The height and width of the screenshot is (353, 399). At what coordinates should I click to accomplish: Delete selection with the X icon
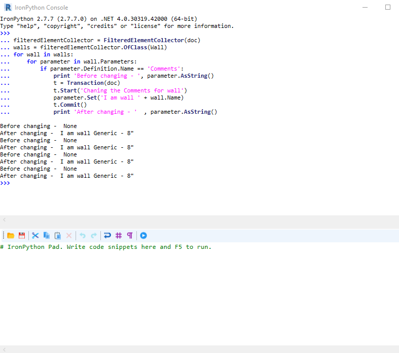coord(69,236)
